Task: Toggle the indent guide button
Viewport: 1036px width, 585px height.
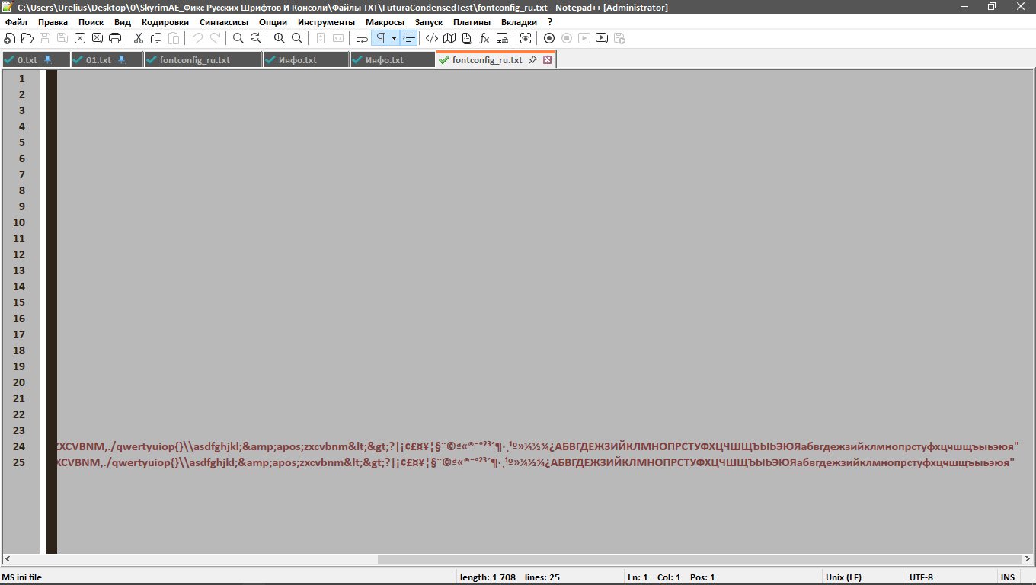Action: (409, 38)
